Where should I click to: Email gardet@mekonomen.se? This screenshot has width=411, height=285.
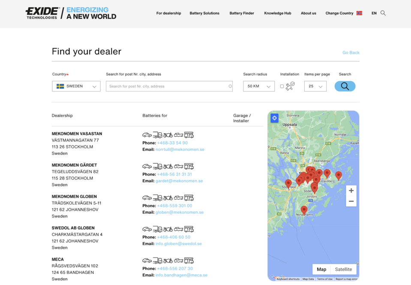[x=179, y=181]
